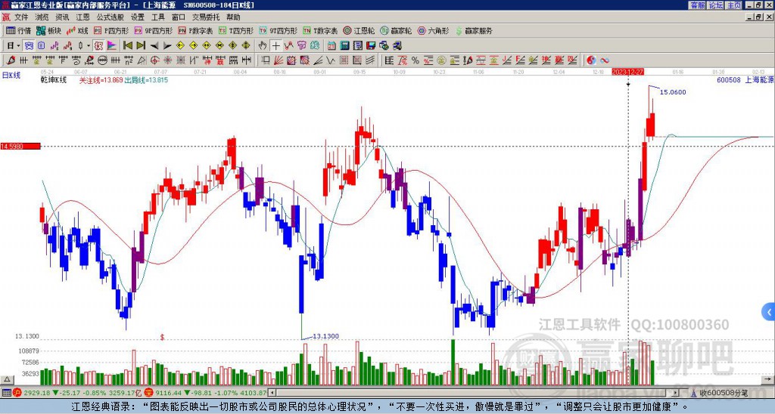The height and width of the screenshot is (414, 775).
Task: Click the 客服 button in title bar
Action: tap(697, 5)
